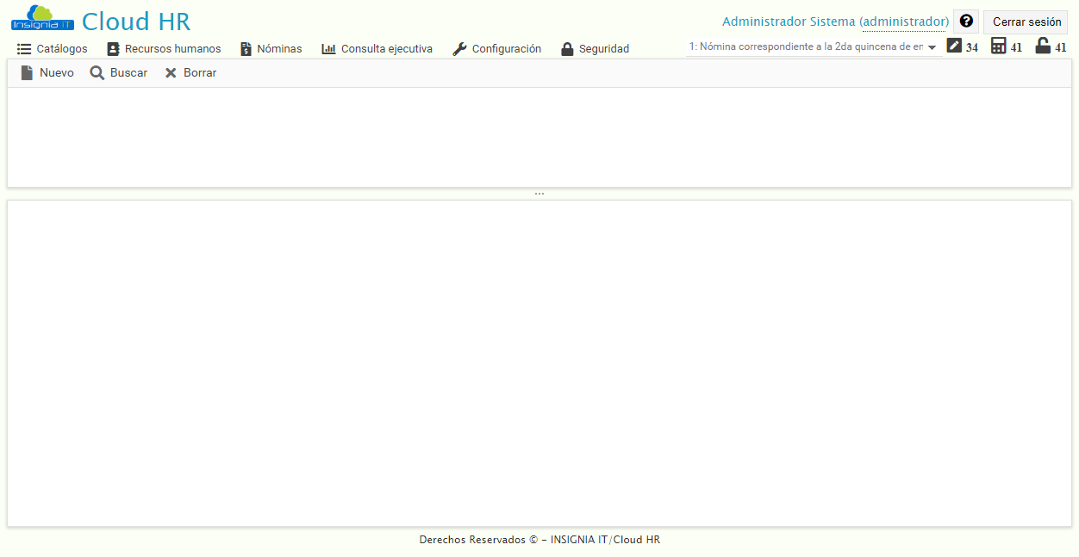Click the Consulta ejecutiva bar chart icon
Viewport: 1079px width, 557px height.
pyautogui.click(x=327, y=48)
